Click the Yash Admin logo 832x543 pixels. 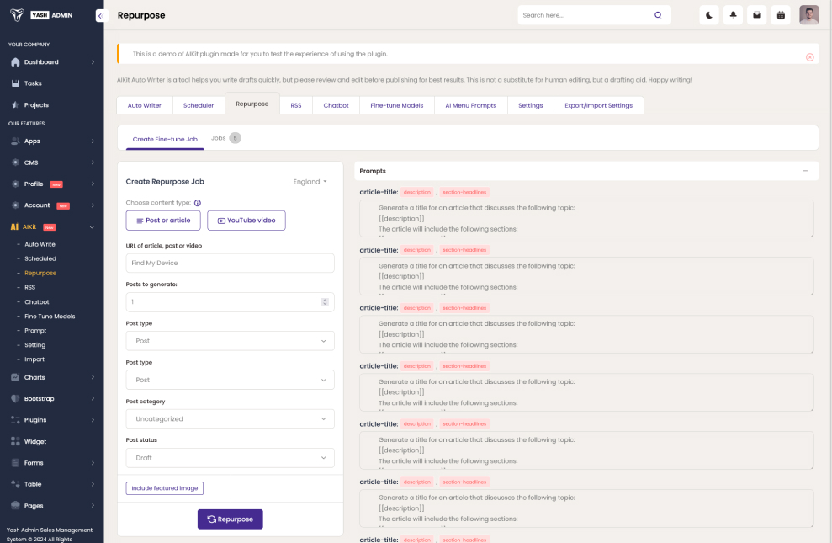41,15
